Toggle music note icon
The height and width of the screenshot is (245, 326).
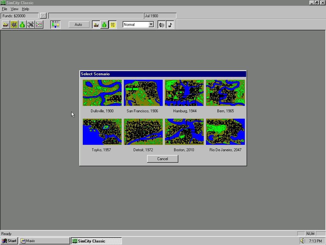[x=170, y=25]
